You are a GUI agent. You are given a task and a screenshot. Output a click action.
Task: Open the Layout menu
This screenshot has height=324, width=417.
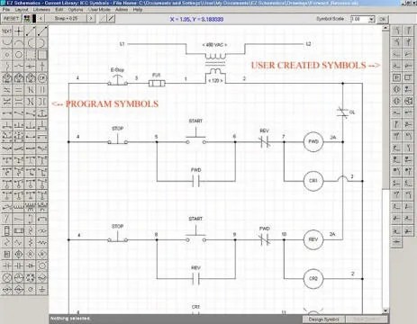tap(22, 10)
